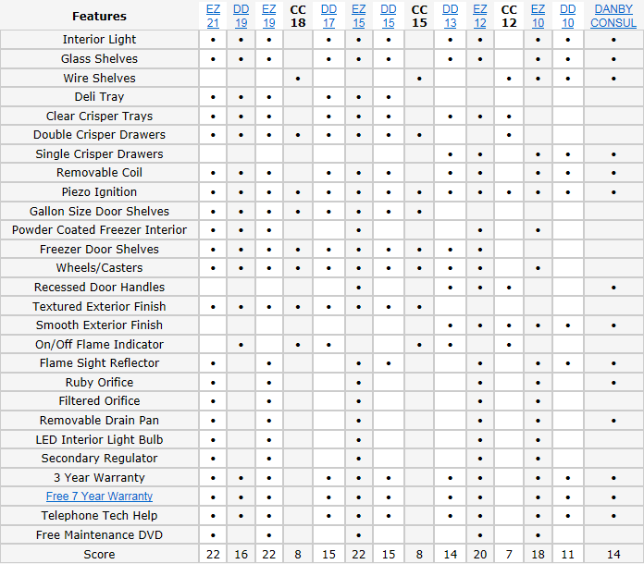Select the Score row label
This screenshot has width=644, height=564.
[x=99, y=554]
